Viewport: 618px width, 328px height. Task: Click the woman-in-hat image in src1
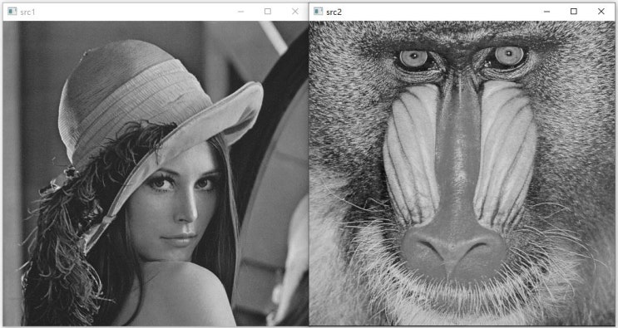[x=156, y=174]
